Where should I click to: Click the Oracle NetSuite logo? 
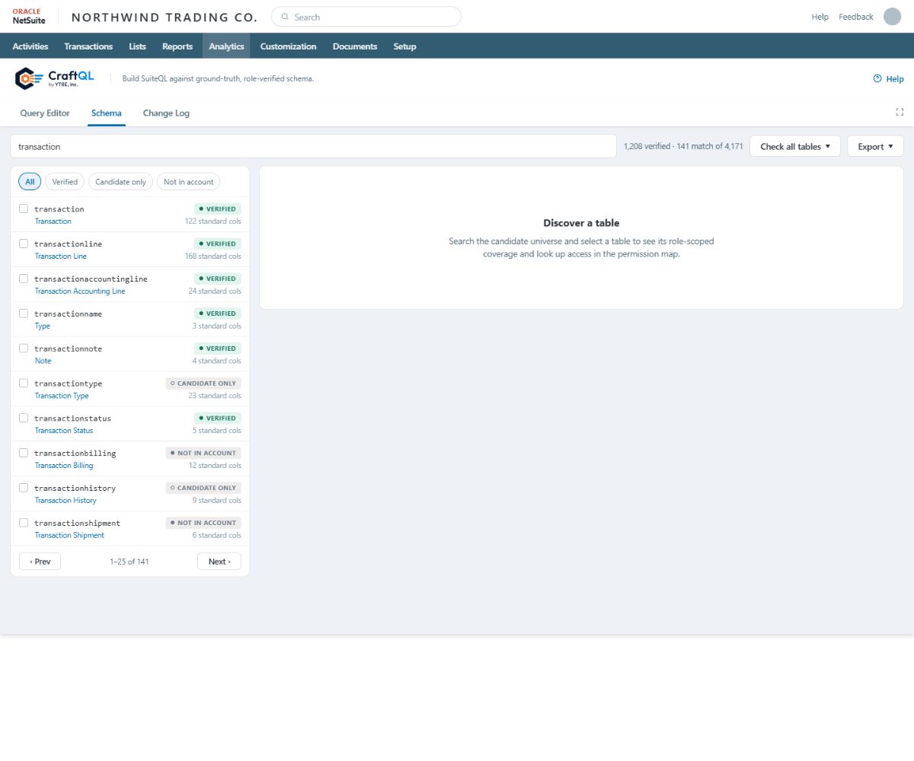point(29,16)
